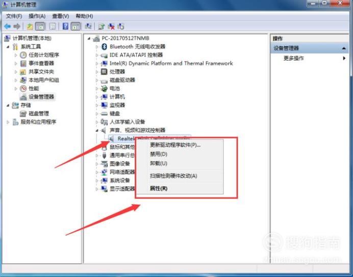Select 设备管理器 in the left tree
353x277 pixels.
(x=41, y=97)
